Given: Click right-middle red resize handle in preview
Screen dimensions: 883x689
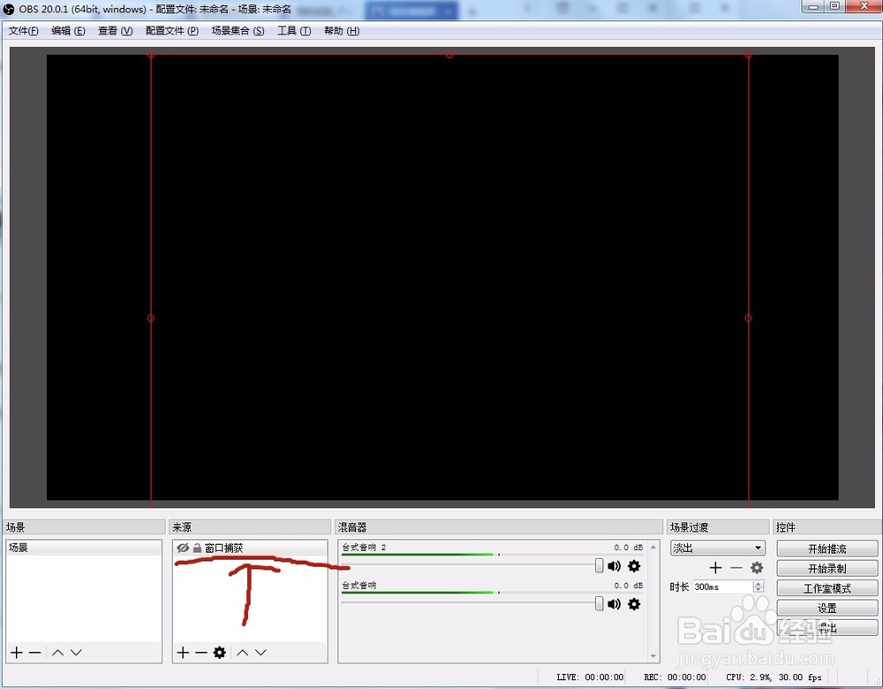Looking at the screenshot, I should 748,318.
